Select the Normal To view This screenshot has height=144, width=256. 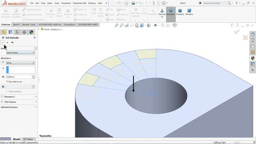pos(162,13)
